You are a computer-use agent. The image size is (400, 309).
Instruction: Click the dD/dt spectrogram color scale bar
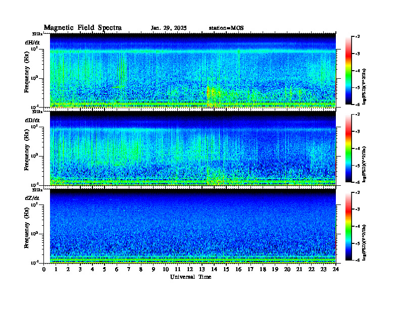(x=348, y=148)
